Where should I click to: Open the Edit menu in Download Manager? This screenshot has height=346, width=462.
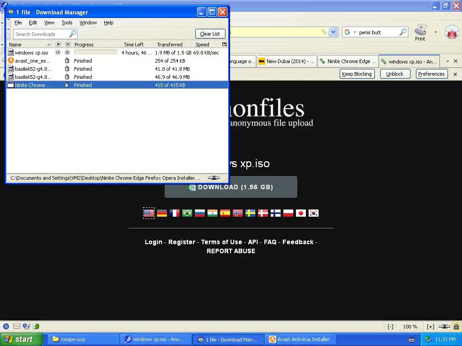click(x=33, y=23)
